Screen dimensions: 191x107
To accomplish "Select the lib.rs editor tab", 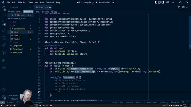I will pos(43,7).
